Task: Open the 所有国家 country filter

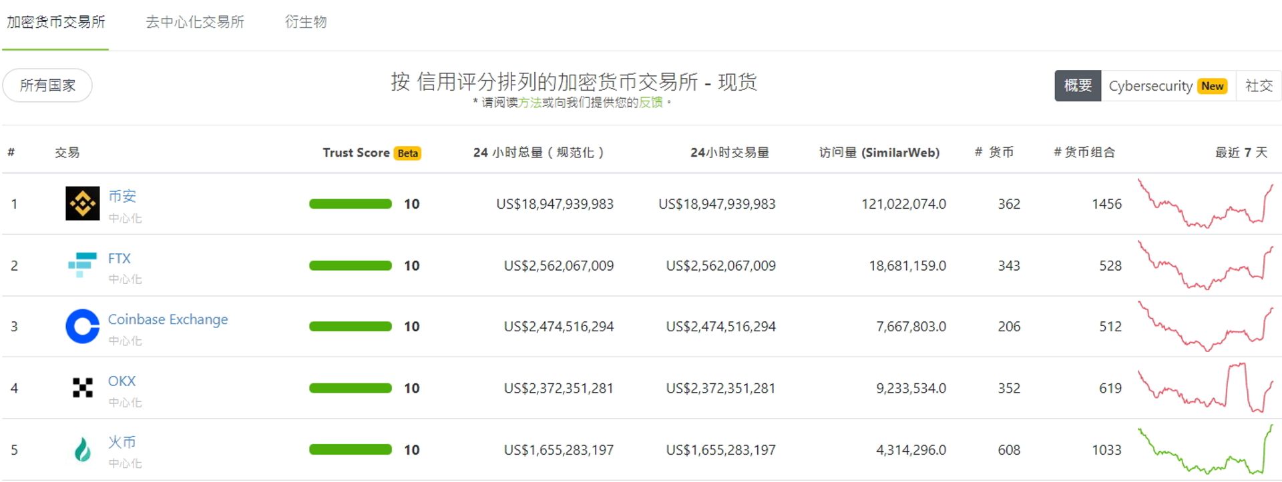Action: 47,85
